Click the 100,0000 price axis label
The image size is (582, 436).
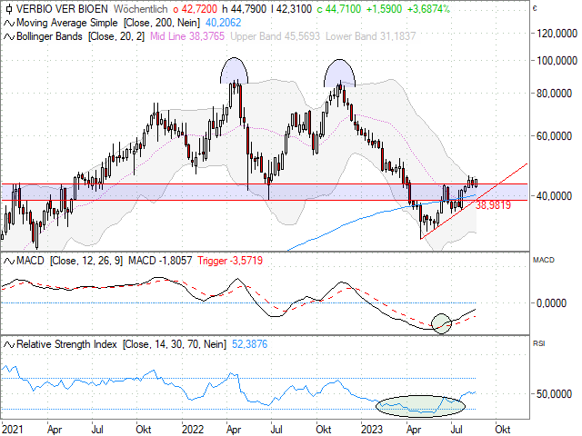coord(557,61)
